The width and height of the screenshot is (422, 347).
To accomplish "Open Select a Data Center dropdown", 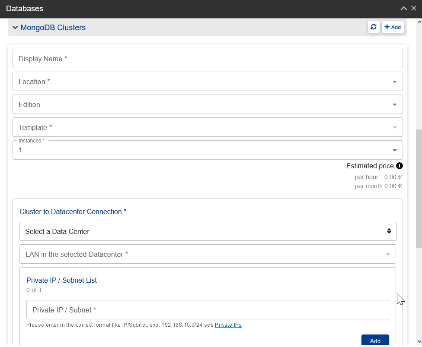I will click(208, 231).
